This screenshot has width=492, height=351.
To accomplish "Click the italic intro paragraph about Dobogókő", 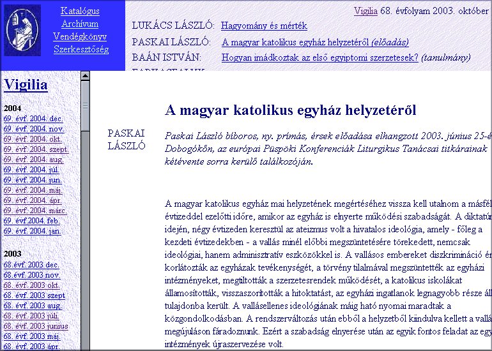I will (x=328, y=149).
